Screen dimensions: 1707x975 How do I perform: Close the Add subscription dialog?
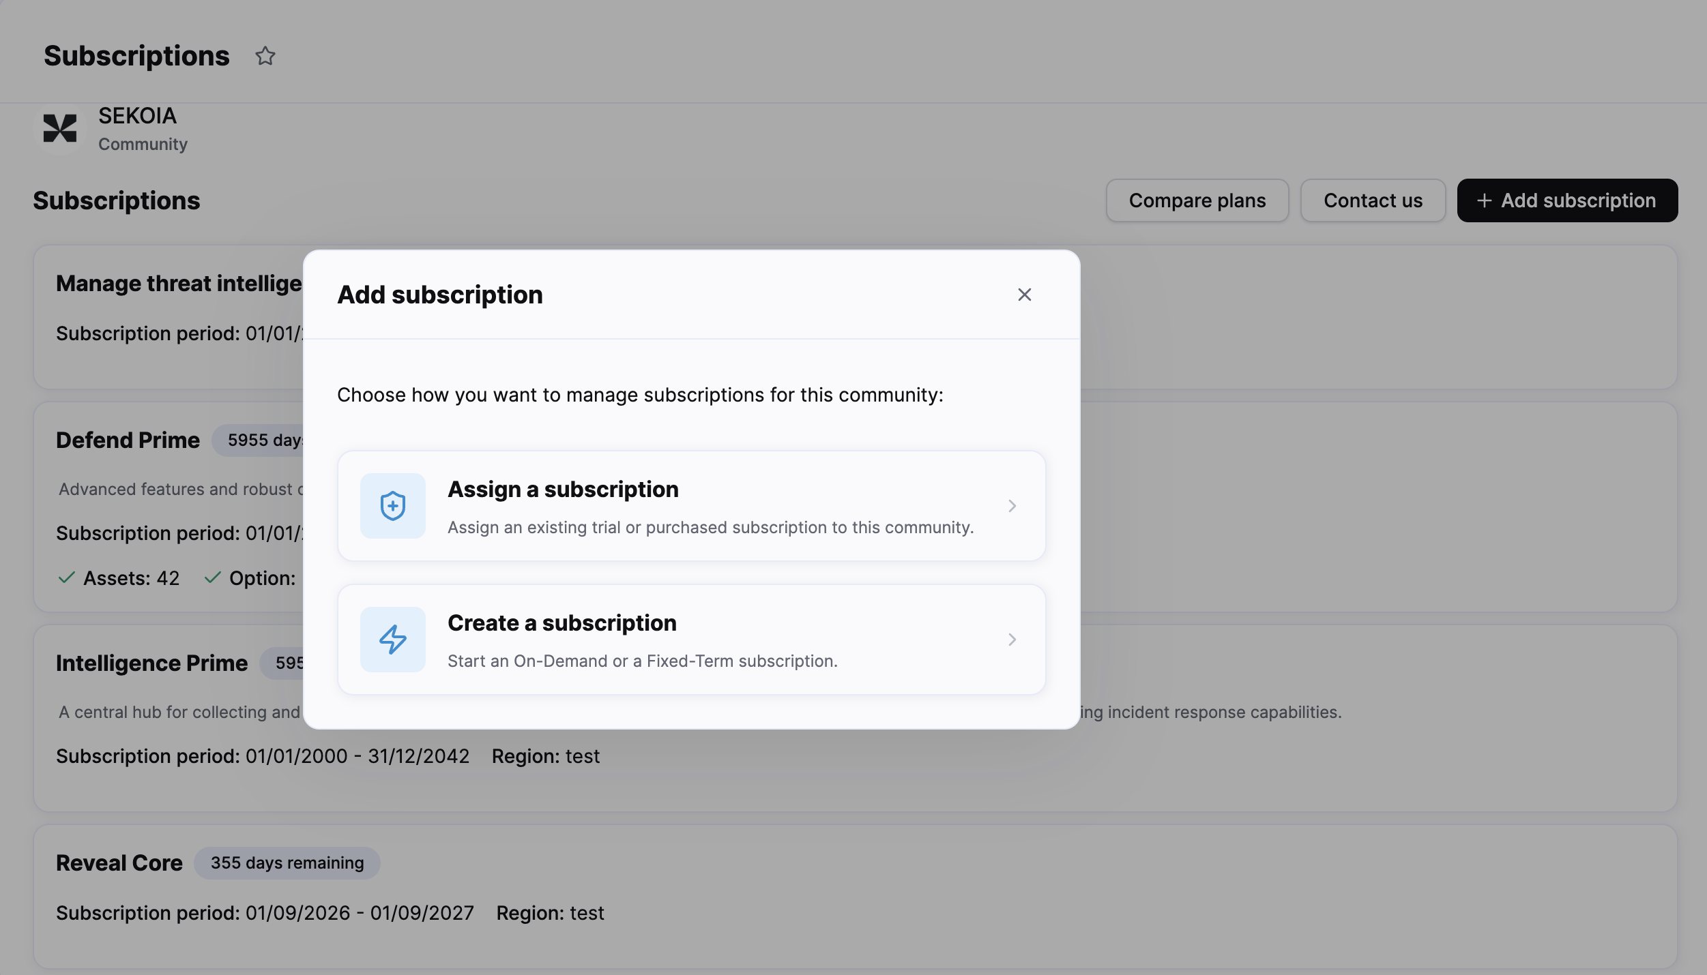coord(1024,295)
